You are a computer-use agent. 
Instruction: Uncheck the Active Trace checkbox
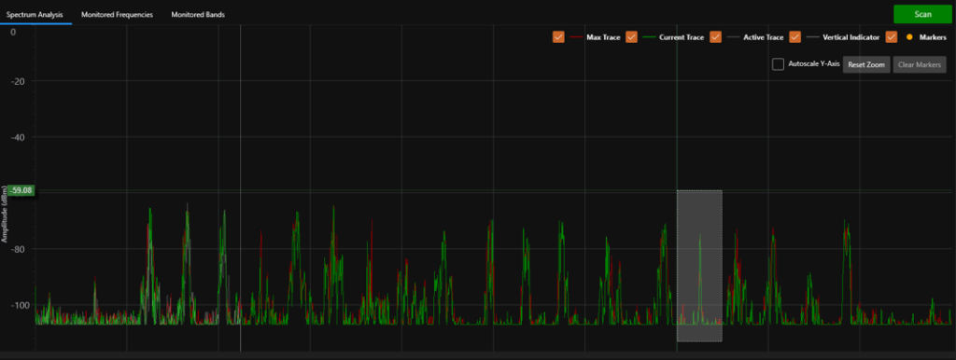point(716,37)
